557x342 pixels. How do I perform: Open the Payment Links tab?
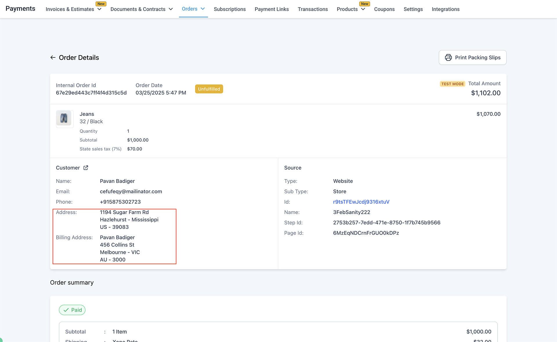tap(272, 9)
